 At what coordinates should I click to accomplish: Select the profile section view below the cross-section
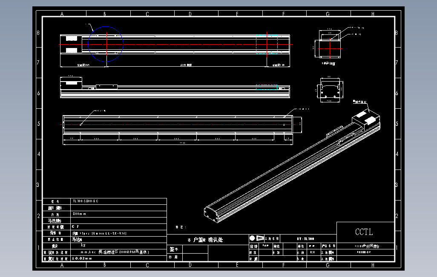(x=330, y=90)
